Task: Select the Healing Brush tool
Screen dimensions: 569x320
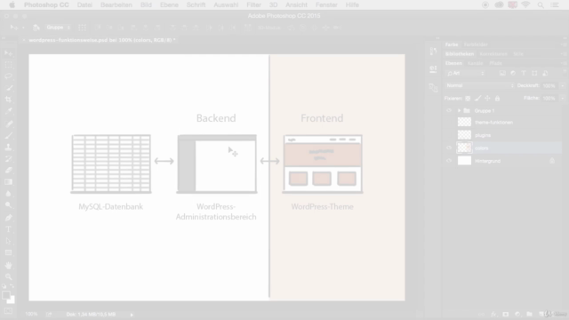Action: coord(8,124)
